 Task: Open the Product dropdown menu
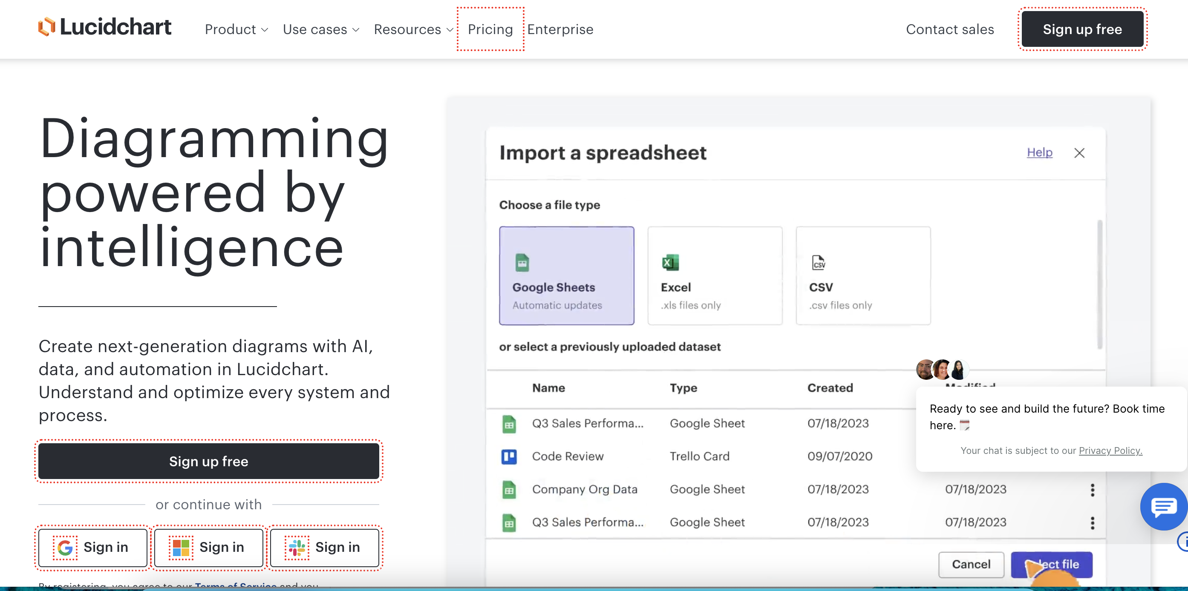point(236,29)
